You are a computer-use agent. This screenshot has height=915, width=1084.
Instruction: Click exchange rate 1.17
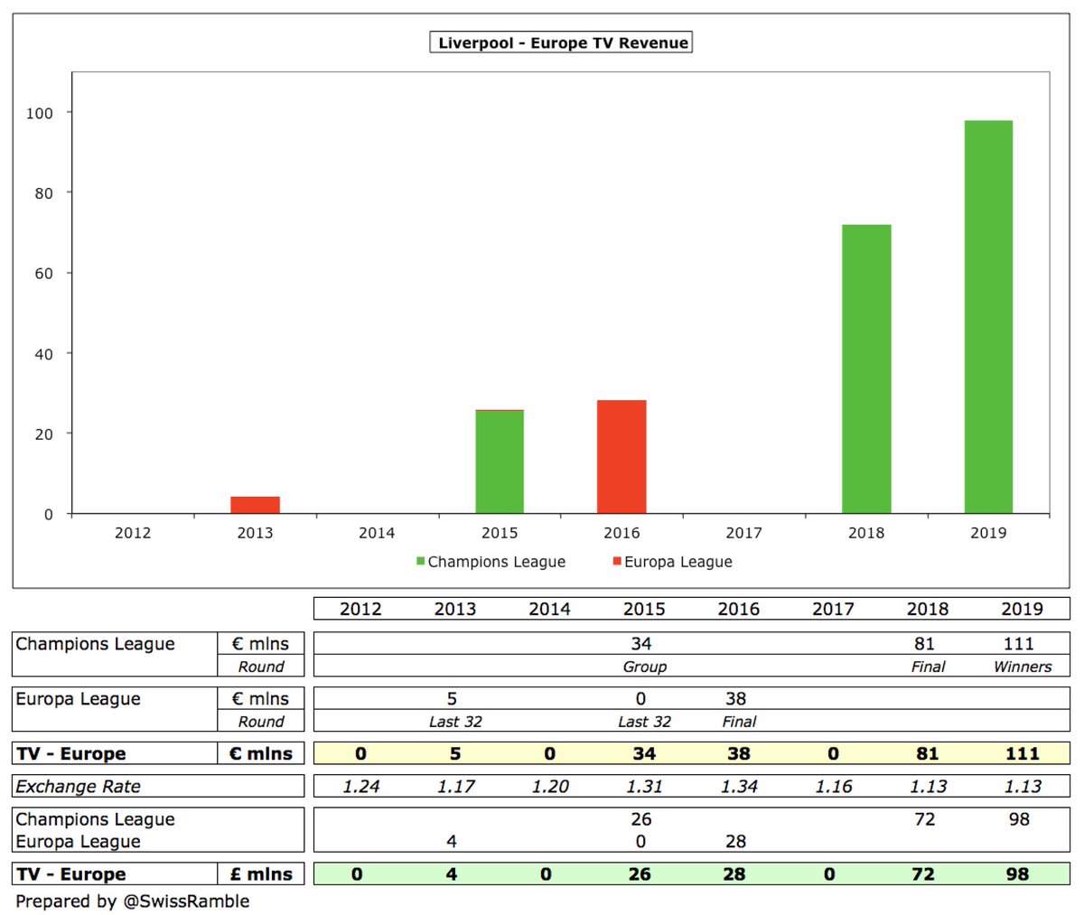tap(456, 787)
